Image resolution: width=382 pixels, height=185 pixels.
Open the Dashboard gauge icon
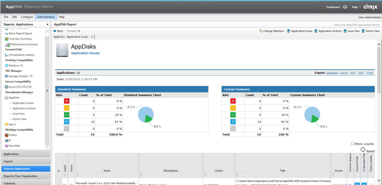[x=345, y=7]
